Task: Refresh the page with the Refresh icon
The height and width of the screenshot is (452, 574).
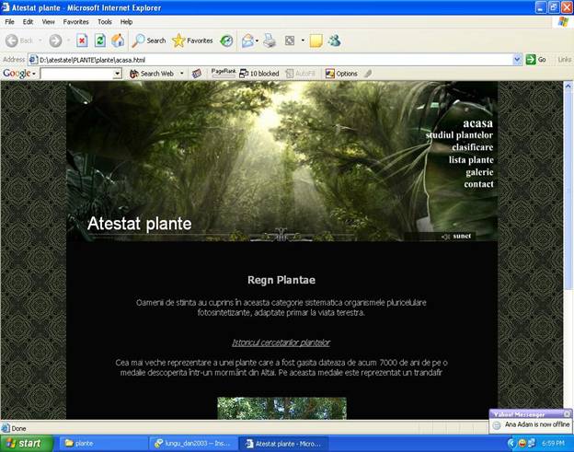Action: (99, 41)
